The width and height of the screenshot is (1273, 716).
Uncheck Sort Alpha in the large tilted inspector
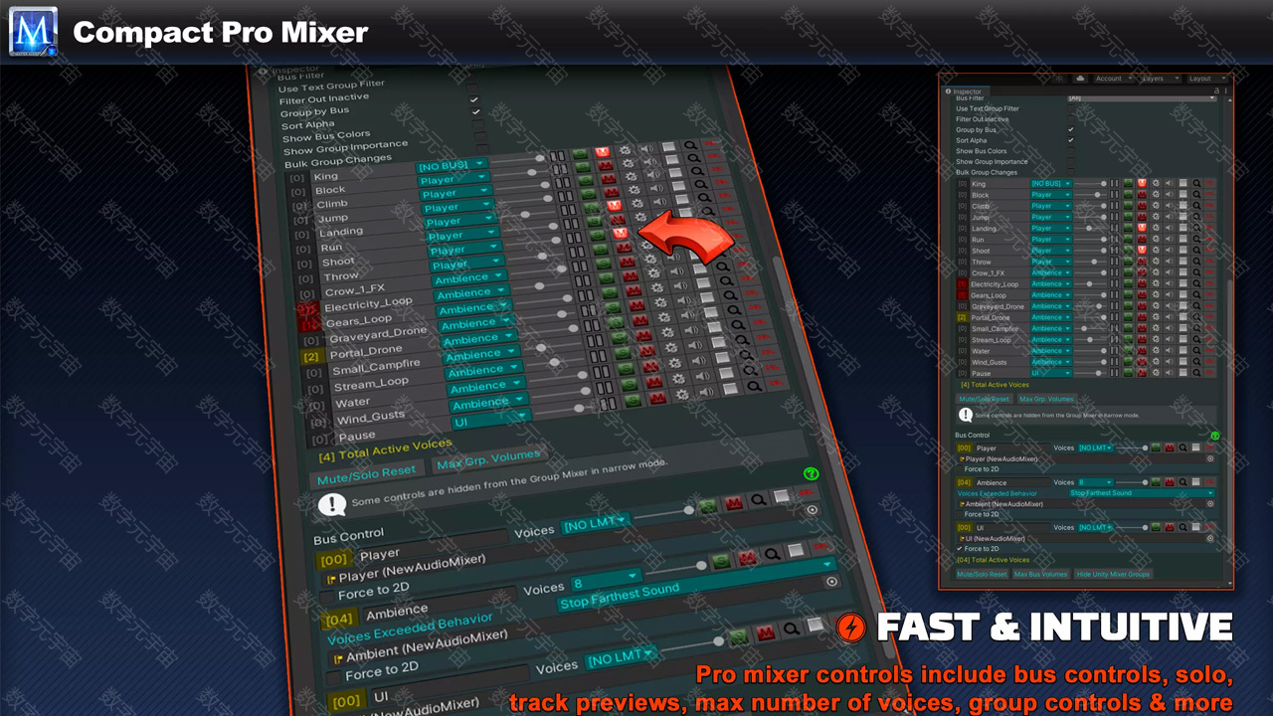click(x=474, y=112)
